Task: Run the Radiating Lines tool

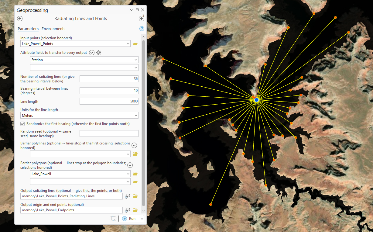Action: coord(128,219)
